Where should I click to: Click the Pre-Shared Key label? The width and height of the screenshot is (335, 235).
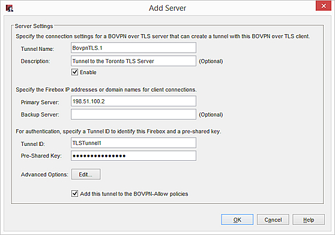[41, 156]
